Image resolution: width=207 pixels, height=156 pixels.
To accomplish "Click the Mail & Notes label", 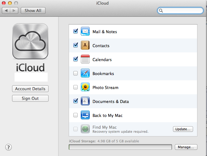I will tap(105, 32).
